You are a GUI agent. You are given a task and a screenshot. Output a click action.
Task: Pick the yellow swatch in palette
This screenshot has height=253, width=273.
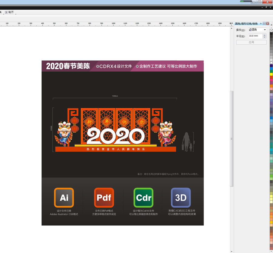(271, 74)
